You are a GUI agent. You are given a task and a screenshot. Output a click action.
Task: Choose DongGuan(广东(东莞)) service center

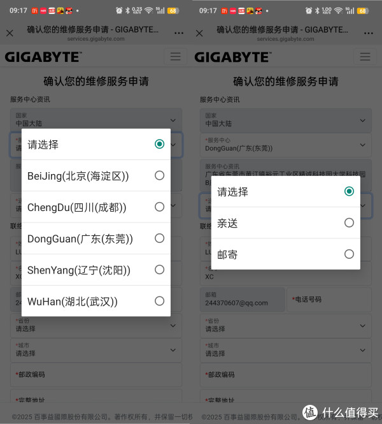(96, 238)
